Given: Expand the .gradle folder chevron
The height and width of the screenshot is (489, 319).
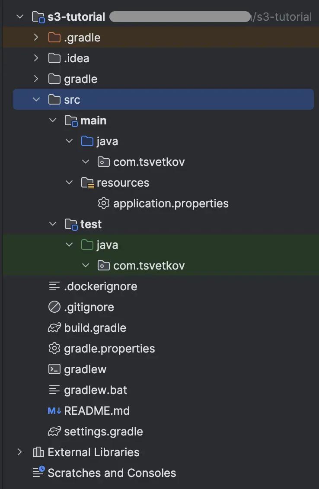Looking at the screenshot, I should click(36, 38).
